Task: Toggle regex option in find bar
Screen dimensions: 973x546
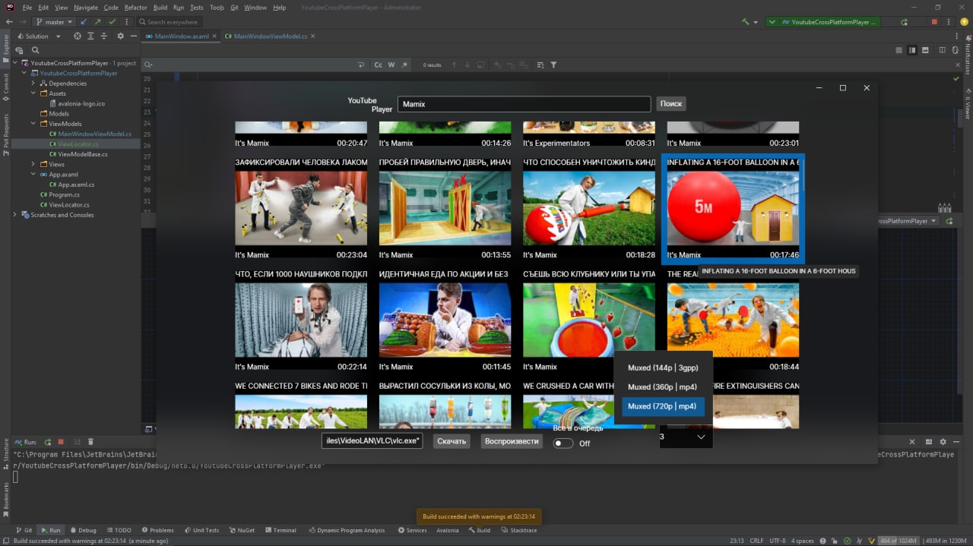Action: pyautogui.click(x=404, y=65)
